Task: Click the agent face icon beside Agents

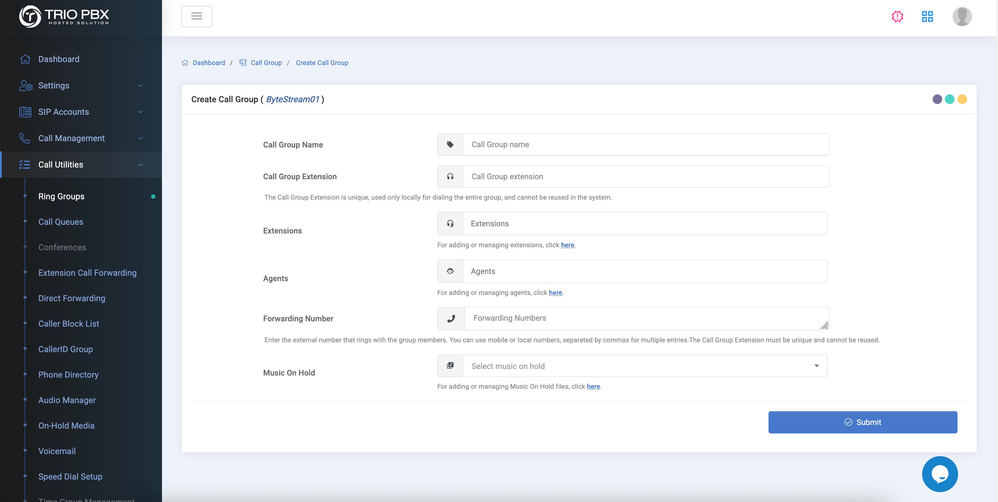Action: (x=450, y=271)
